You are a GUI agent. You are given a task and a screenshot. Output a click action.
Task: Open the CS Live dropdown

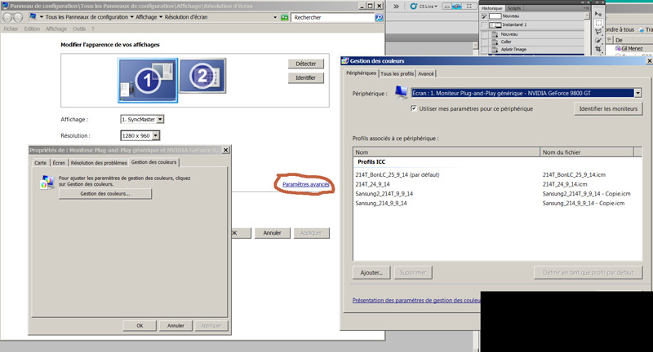pos(424,7)
